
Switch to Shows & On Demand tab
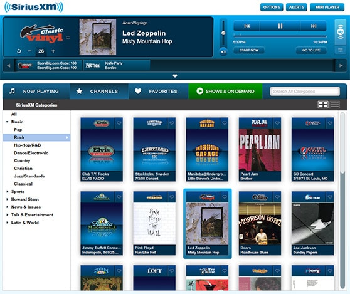point(225,92)
